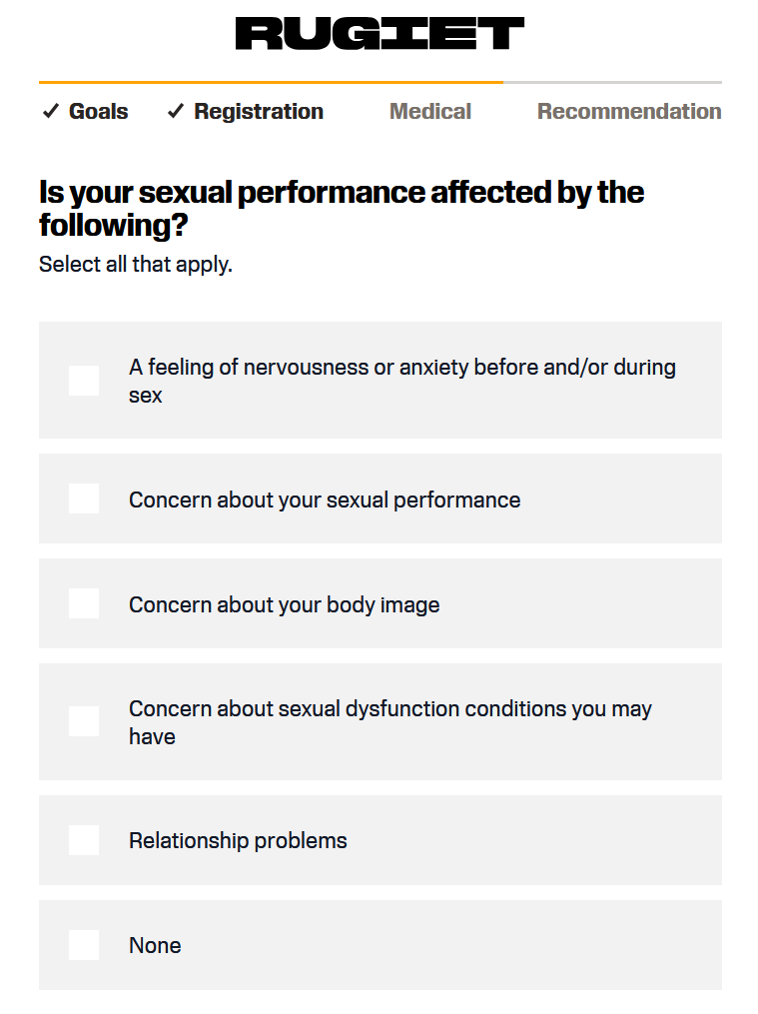The width and height of the screenshot is (758, 1014).
Task: Check the nervousness or anxiety checkbox
Action: tap(84, 381)
